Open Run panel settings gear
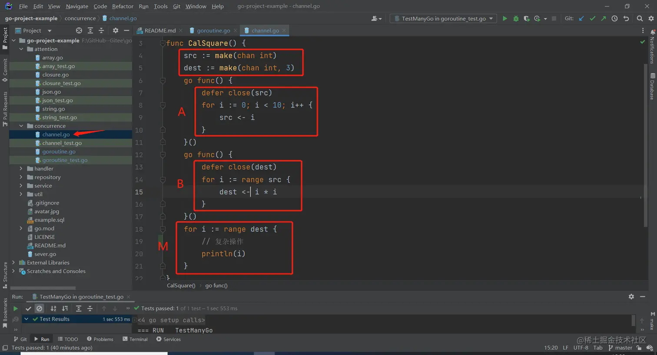The height and width of the screenshot is (355, 657). click(x=631, y=296)
